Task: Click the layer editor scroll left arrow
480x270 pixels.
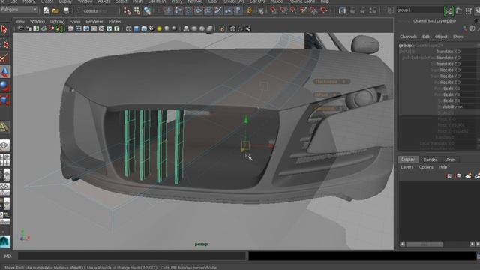Action: pyautogui.click(x=402, y=244)
